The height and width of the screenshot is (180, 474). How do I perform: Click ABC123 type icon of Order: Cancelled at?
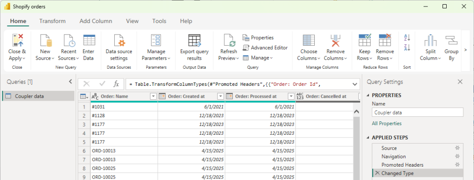point(300,96)
